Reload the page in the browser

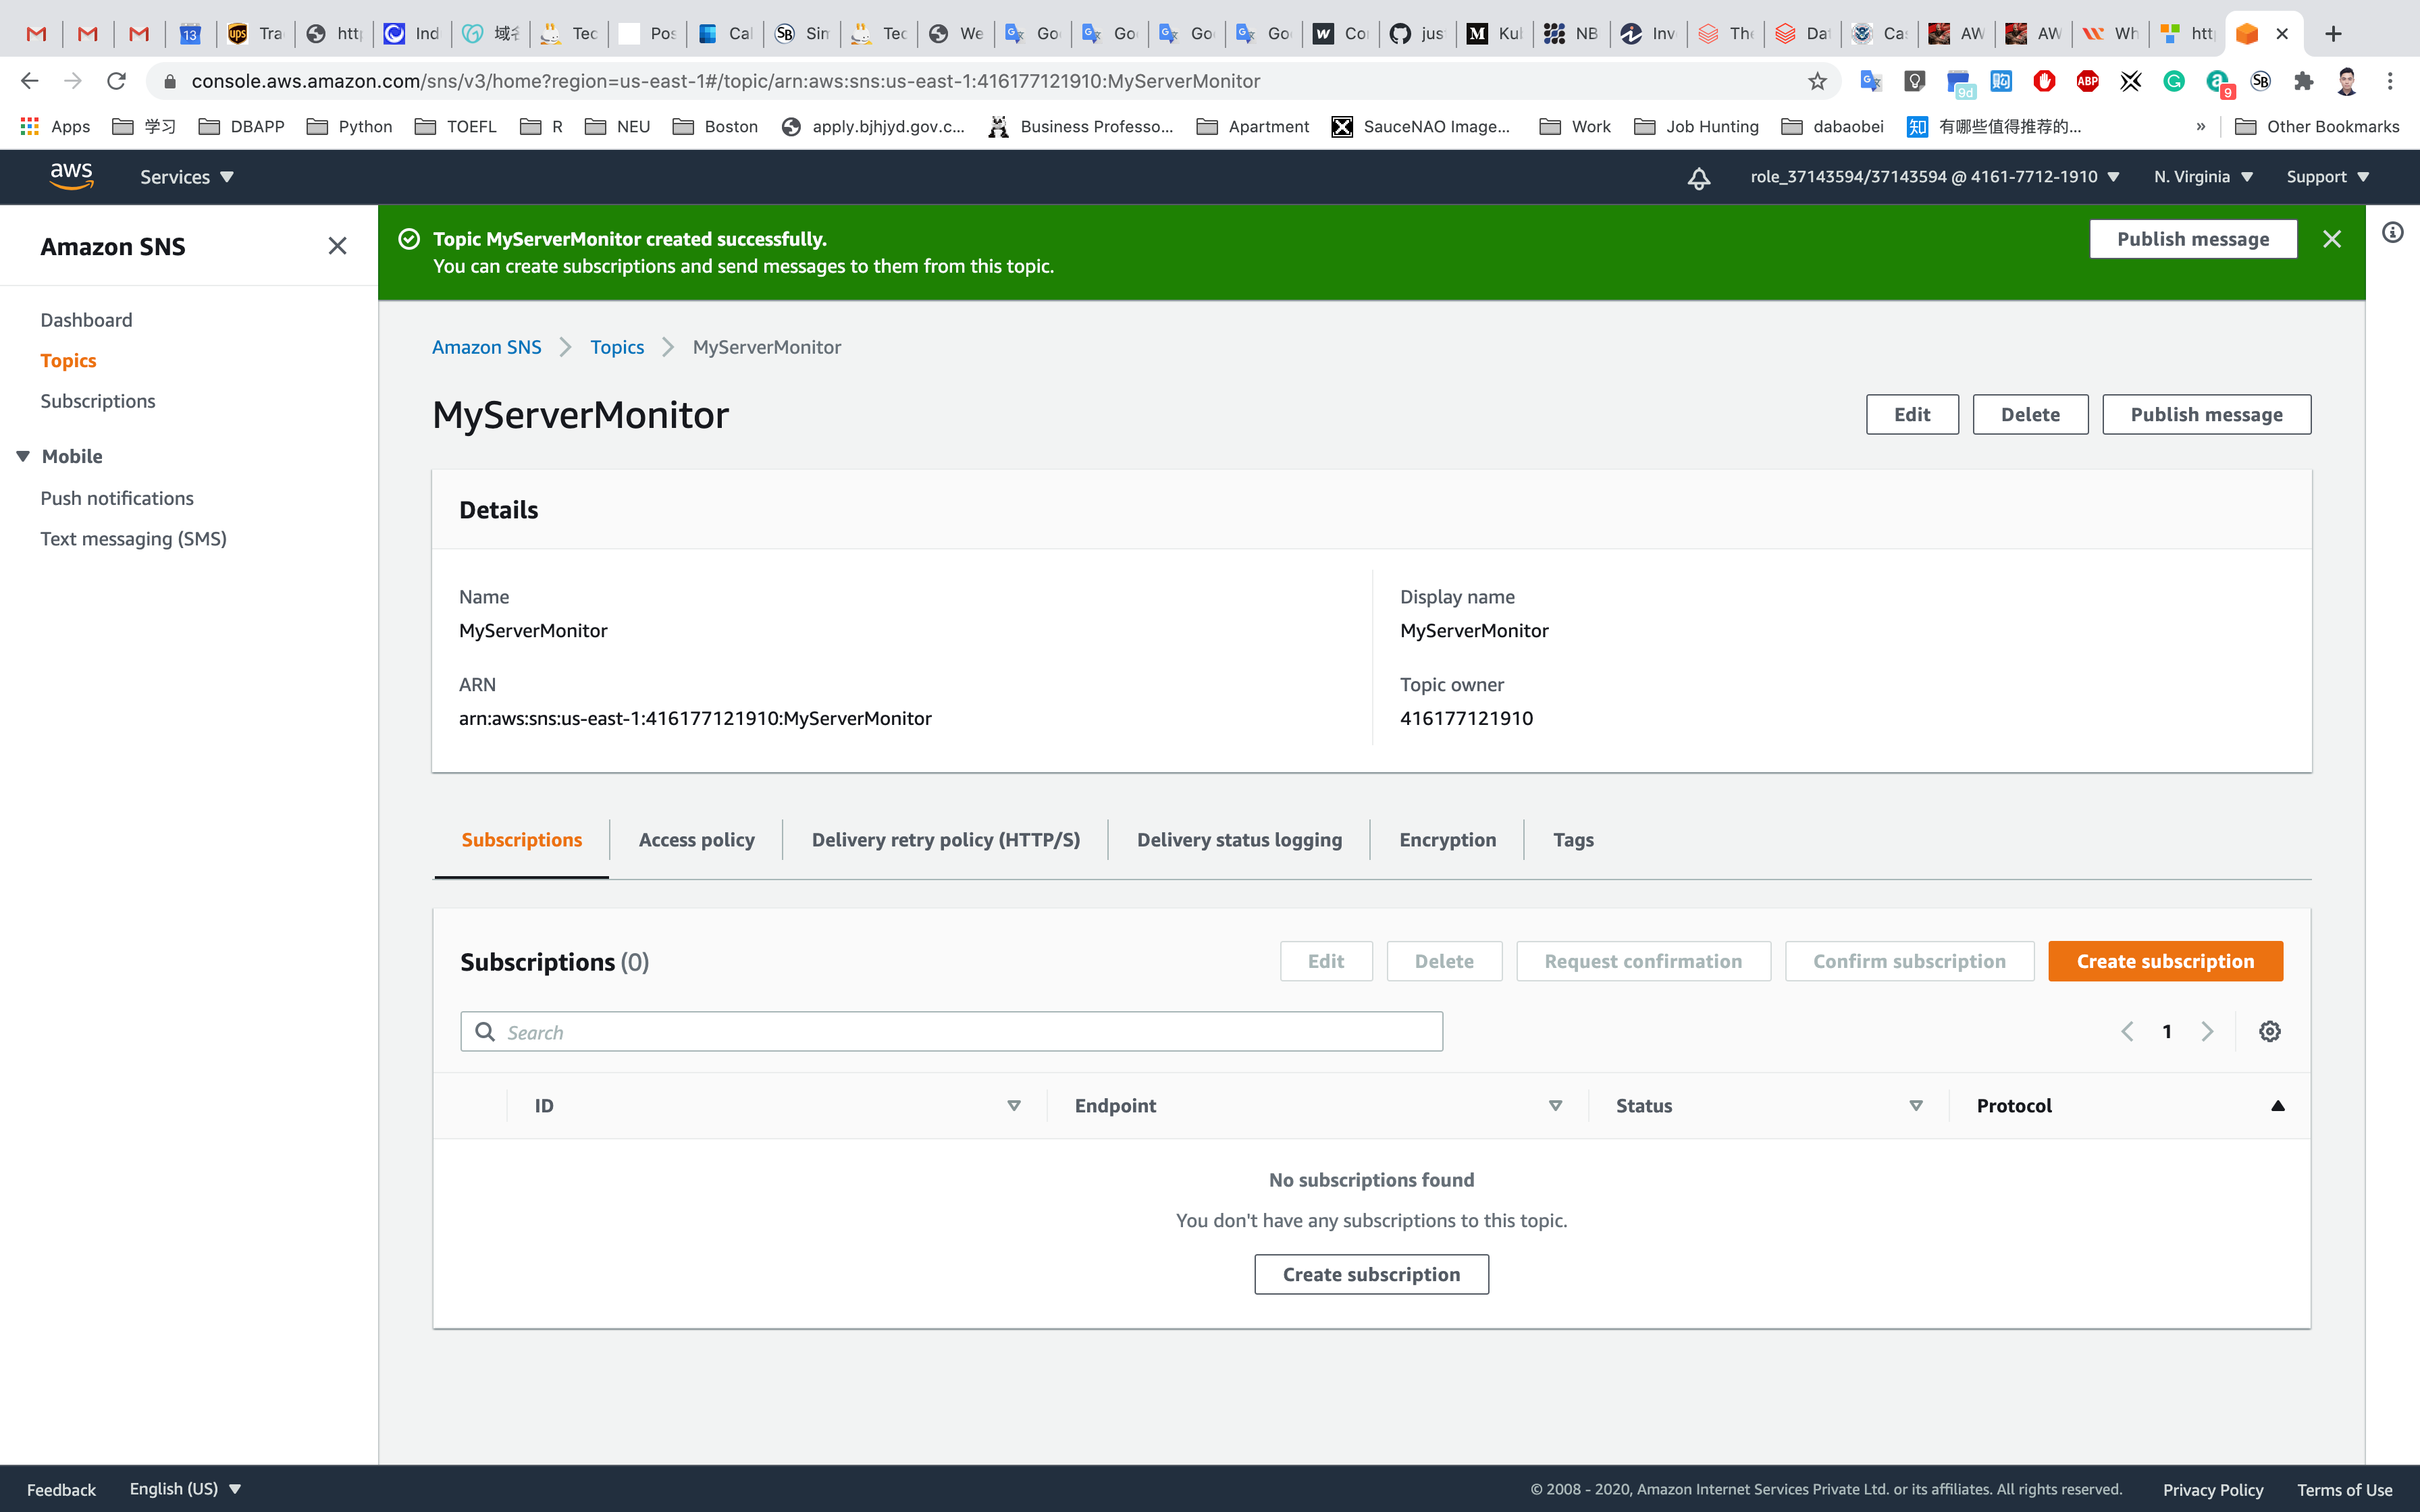click(x=116, y=81)
